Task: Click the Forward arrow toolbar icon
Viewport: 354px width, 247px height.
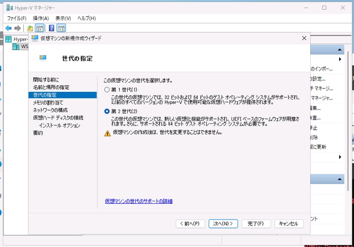Action: [17, 28]
